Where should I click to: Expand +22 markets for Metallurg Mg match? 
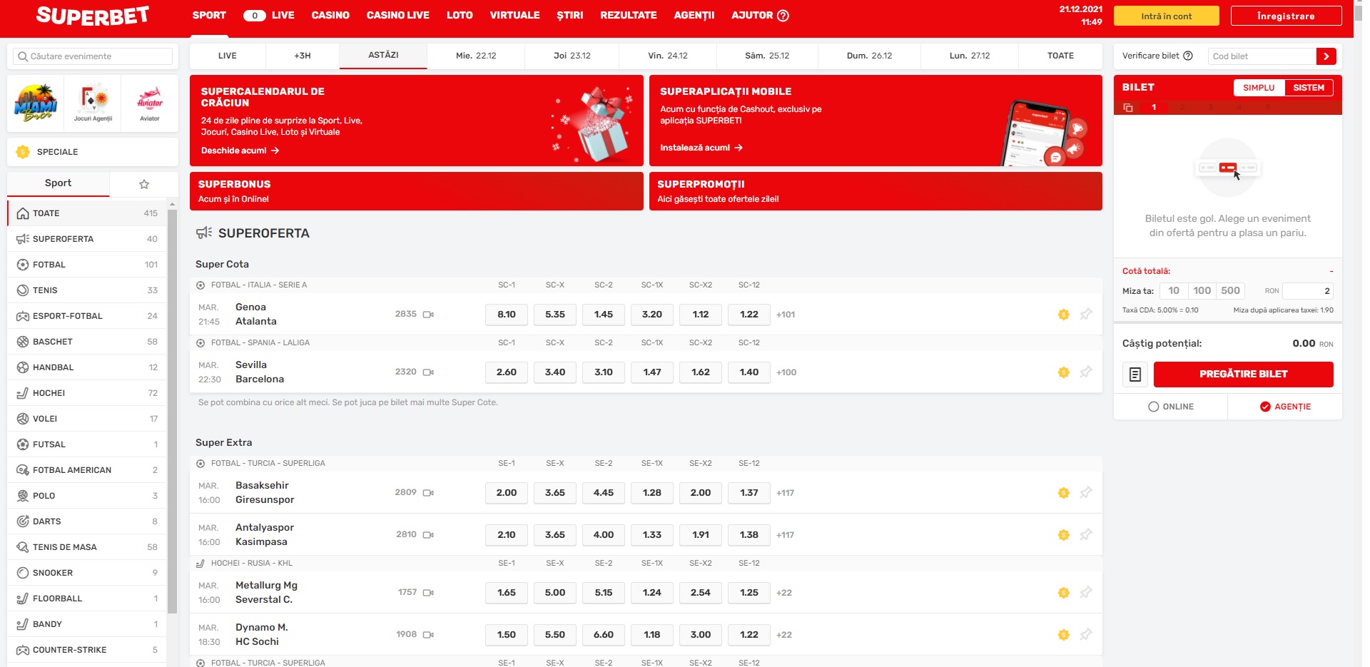point(783,593)
